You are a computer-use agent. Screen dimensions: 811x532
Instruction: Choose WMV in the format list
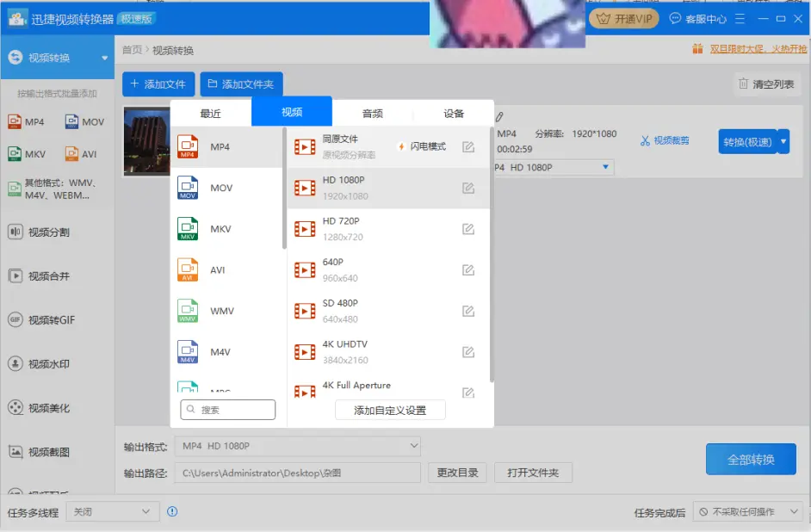[x=226, y=311]
